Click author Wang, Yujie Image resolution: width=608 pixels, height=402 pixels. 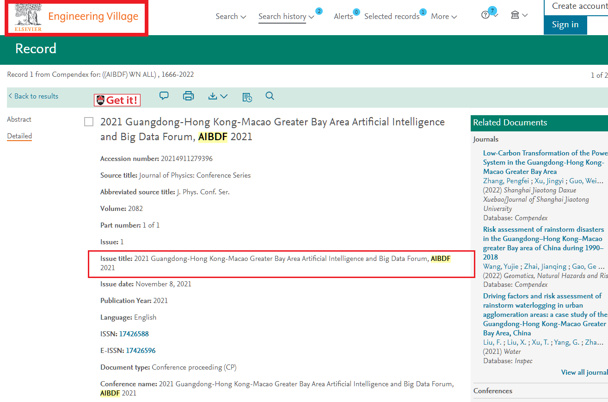tap(502, 266)
